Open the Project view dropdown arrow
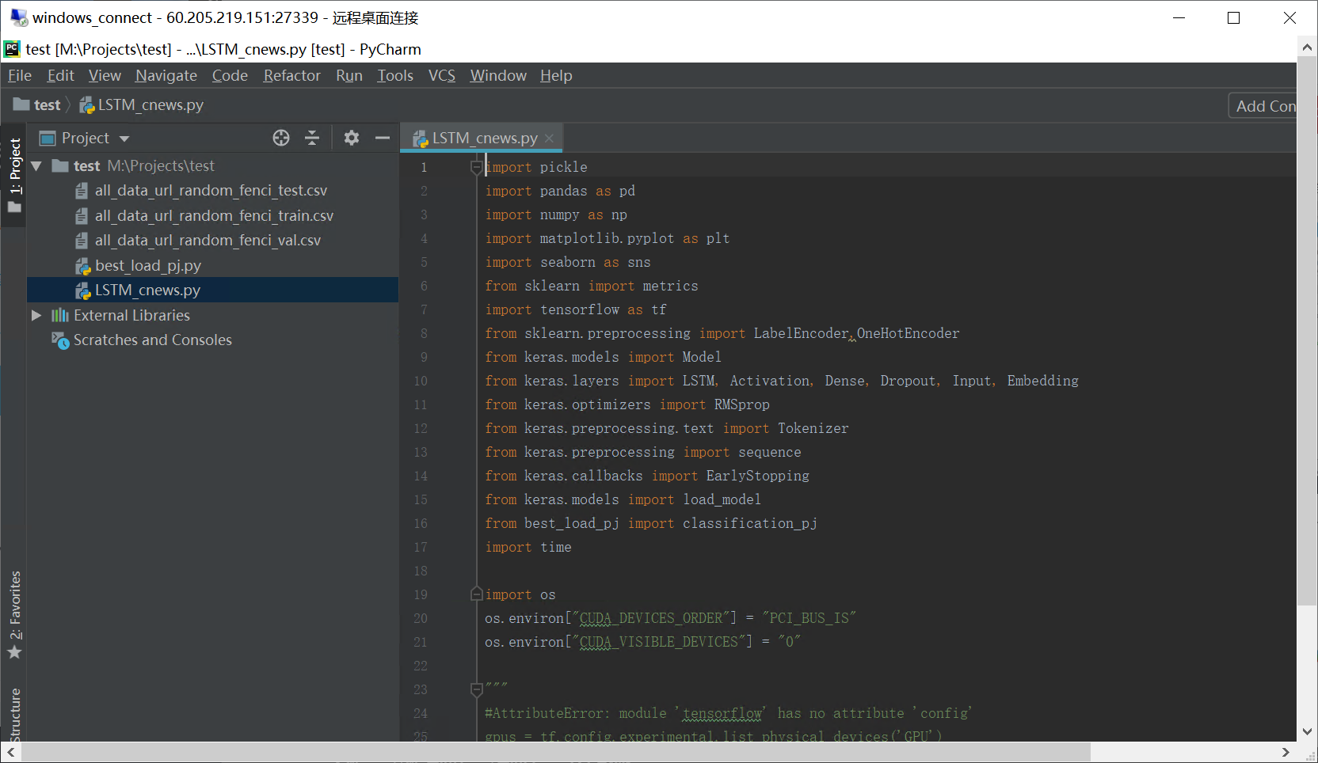This screenshot has width=1318, height=763. click(124, 139)
